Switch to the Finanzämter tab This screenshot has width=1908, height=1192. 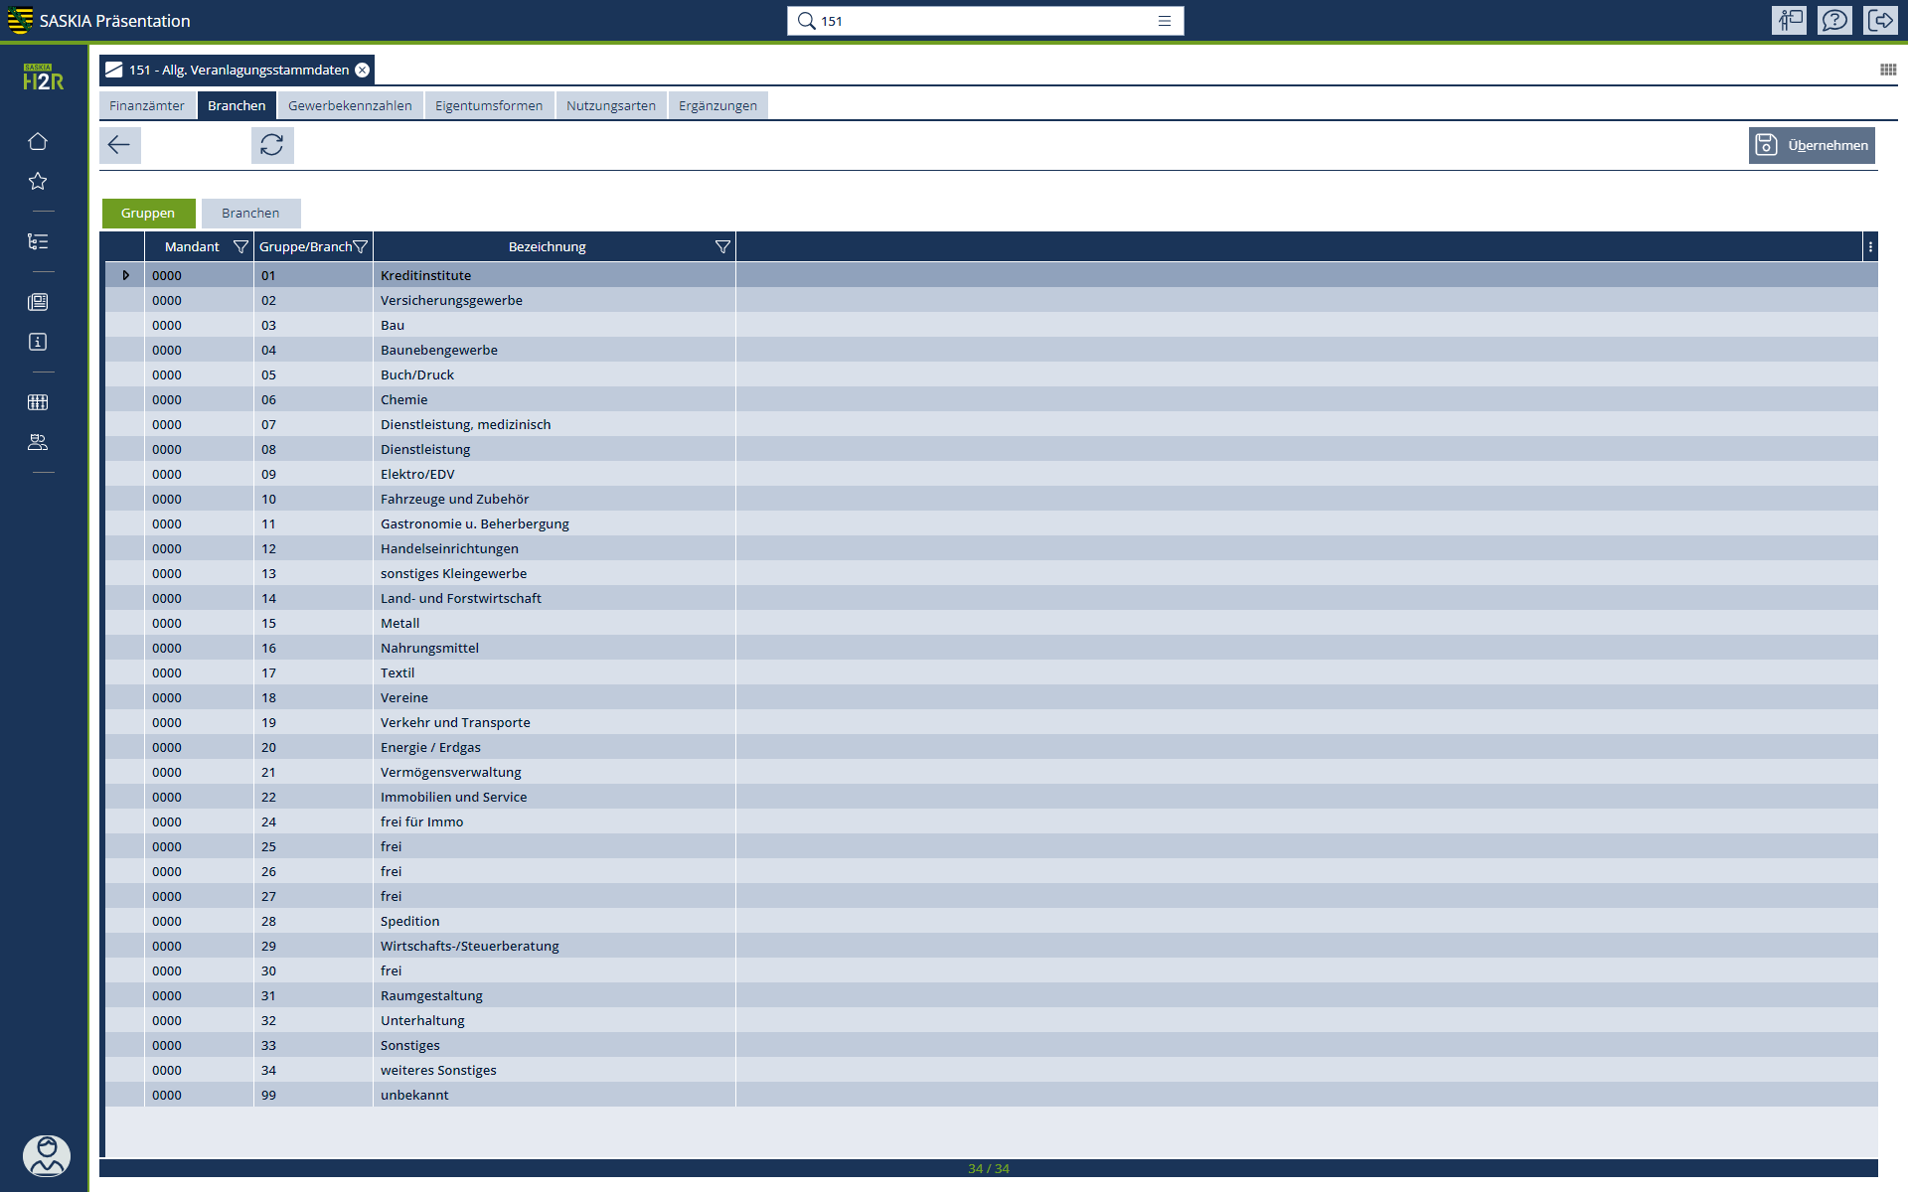pyautogui.click(x=147, y=105)
